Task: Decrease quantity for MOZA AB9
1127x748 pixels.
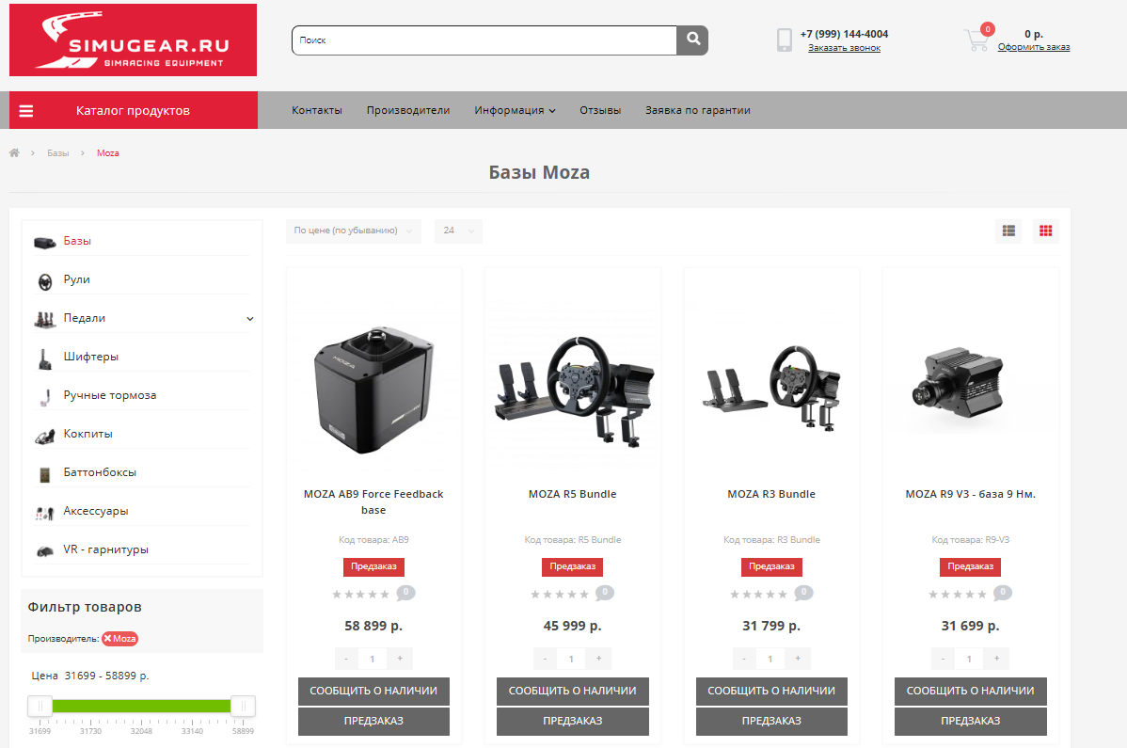Action: 346,659
